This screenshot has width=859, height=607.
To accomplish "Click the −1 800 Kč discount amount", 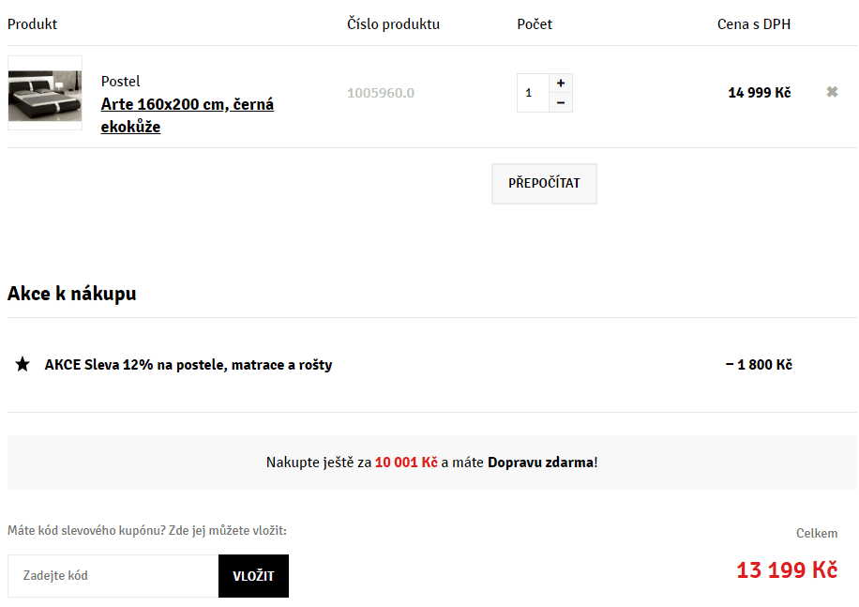I will pos(759,364).
